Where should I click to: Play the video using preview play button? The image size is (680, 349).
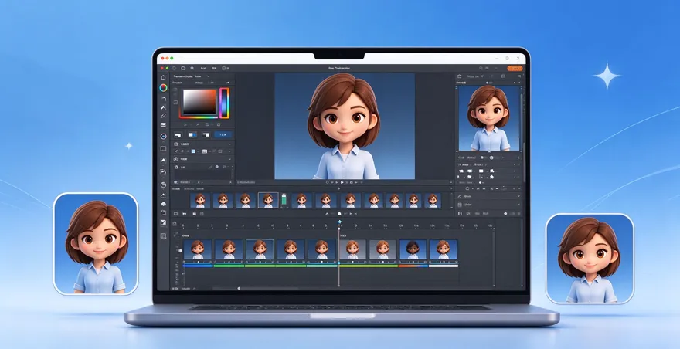pyautogui.click(x=342, y=182)
